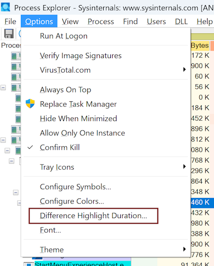Choose Replace Task Manager entry
214x266 pixels.
(x=105, y=104)
